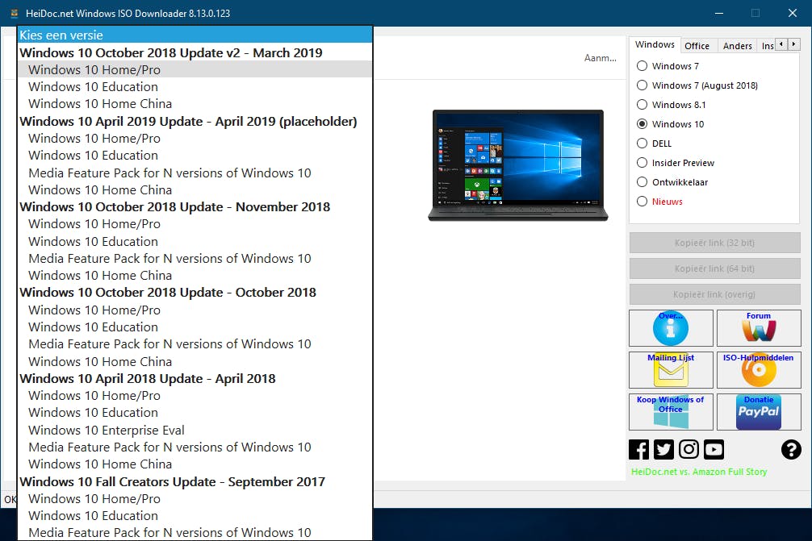Viewport: 812px width, 541px height.
Task: Choose Media Feature Pack under October 2018 release
Action: pos(195,344)
